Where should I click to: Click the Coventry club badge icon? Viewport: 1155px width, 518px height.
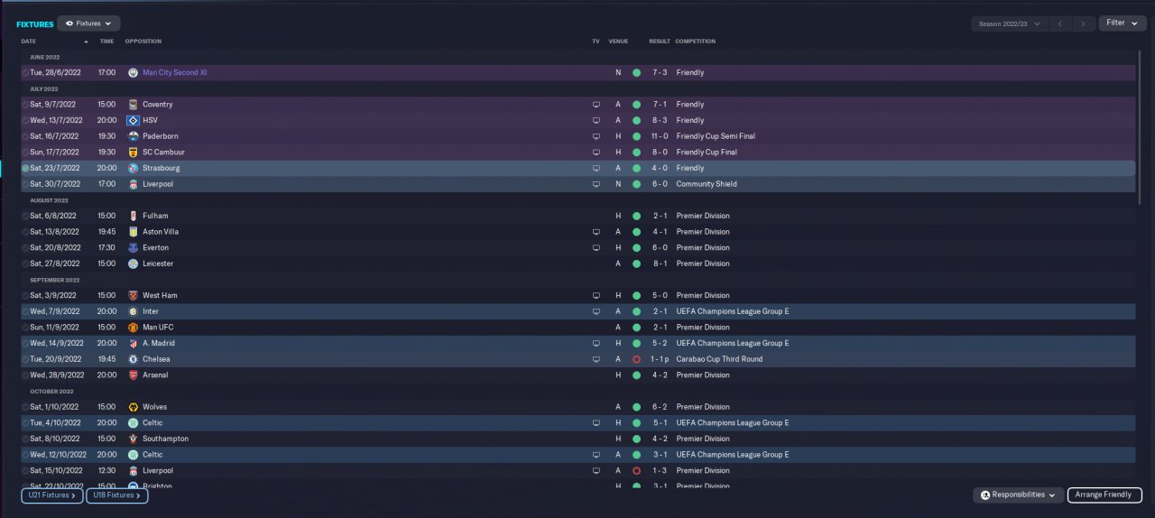133,105
